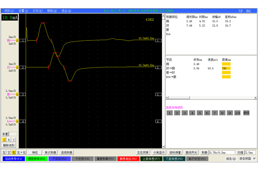Open the 神经 nerve selector
The width and height of the screenshot is (258, 170).
coord(35,152)
